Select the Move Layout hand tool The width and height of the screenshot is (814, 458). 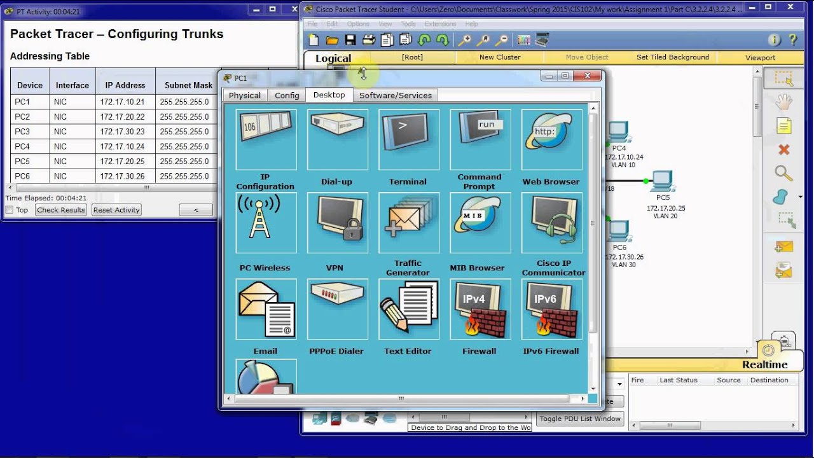pyautogui.click(x=783, y=102)
